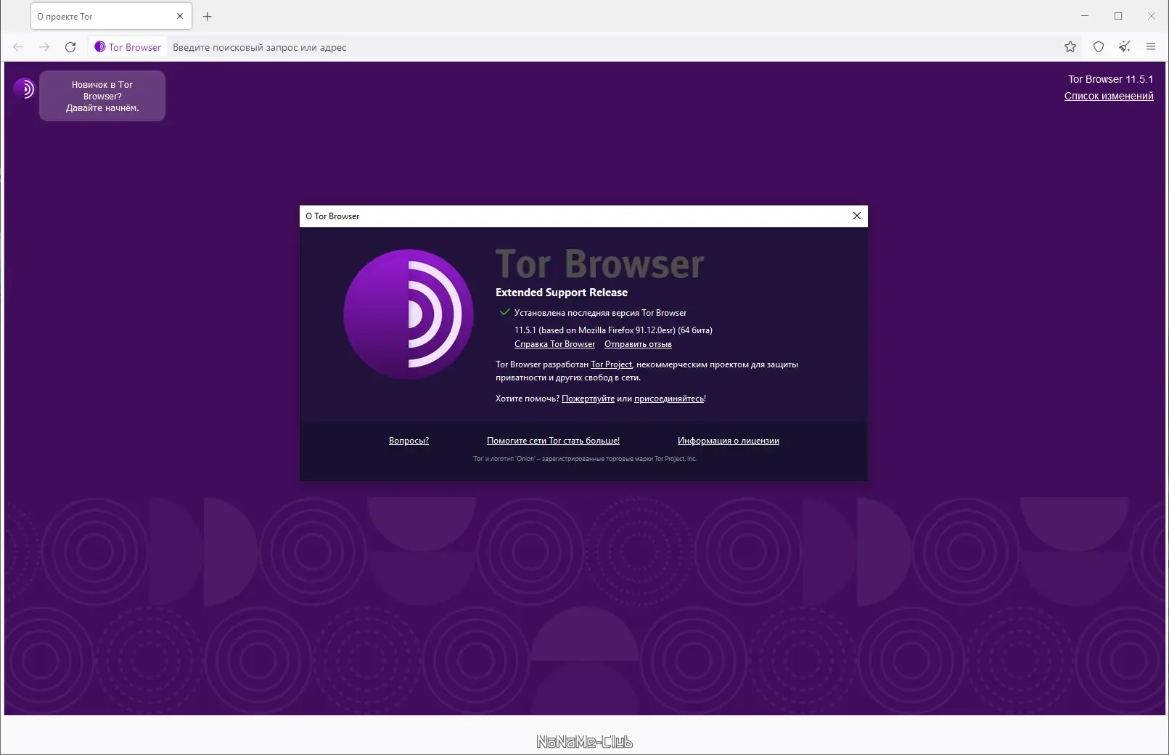
Task: Open 'Список изменений' changelog link
Action: 1109,96
